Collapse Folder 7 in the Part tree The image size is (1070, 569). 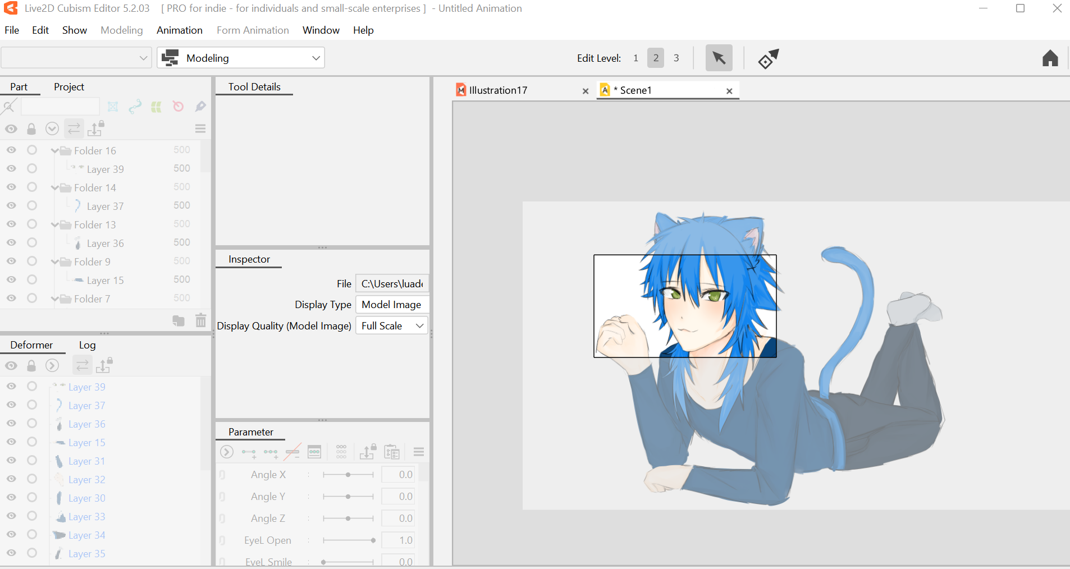click(54, 299)
